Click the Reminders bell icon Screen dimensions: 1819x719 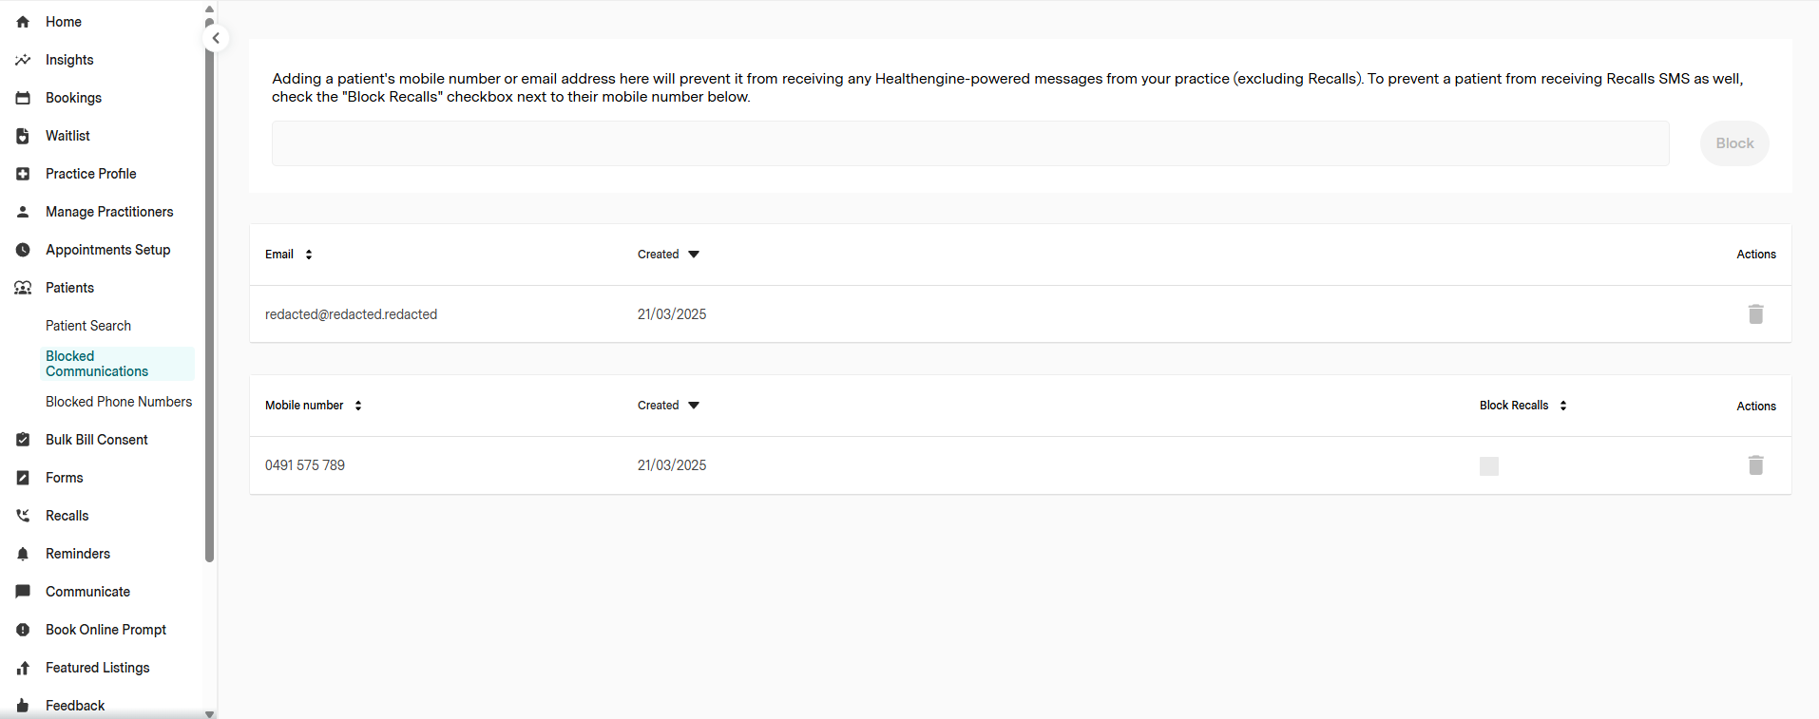23,554
